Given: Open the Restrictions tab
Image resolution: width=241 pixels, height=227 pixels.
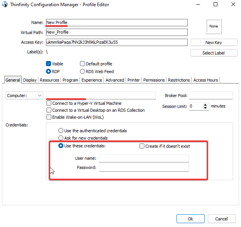Looking at the screenshot, I should point(179,80).
